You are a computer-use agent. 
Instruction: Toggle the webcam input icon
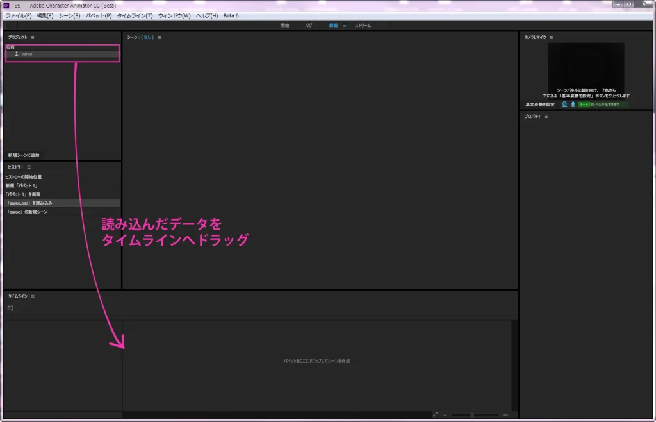[564, 105]
